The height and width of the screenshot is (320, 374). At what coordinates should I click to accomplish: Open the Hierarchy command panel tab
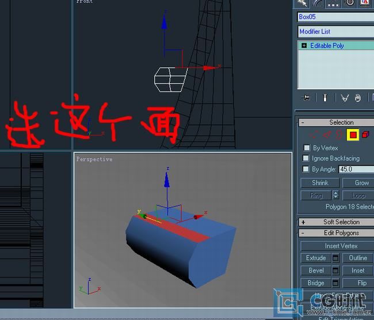[333, 3]
